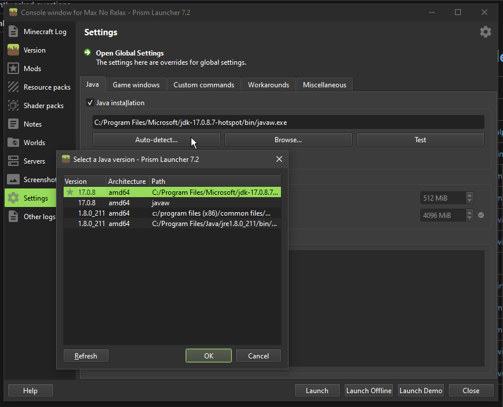Click the checkmark icon beside 4096 MiB
Image resolution: width=503 pixels, height=407 pixels.
[x=481, y=215]
